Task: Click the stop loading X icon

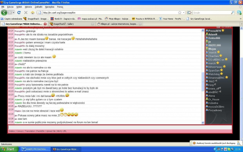Action: click(26, 13)
